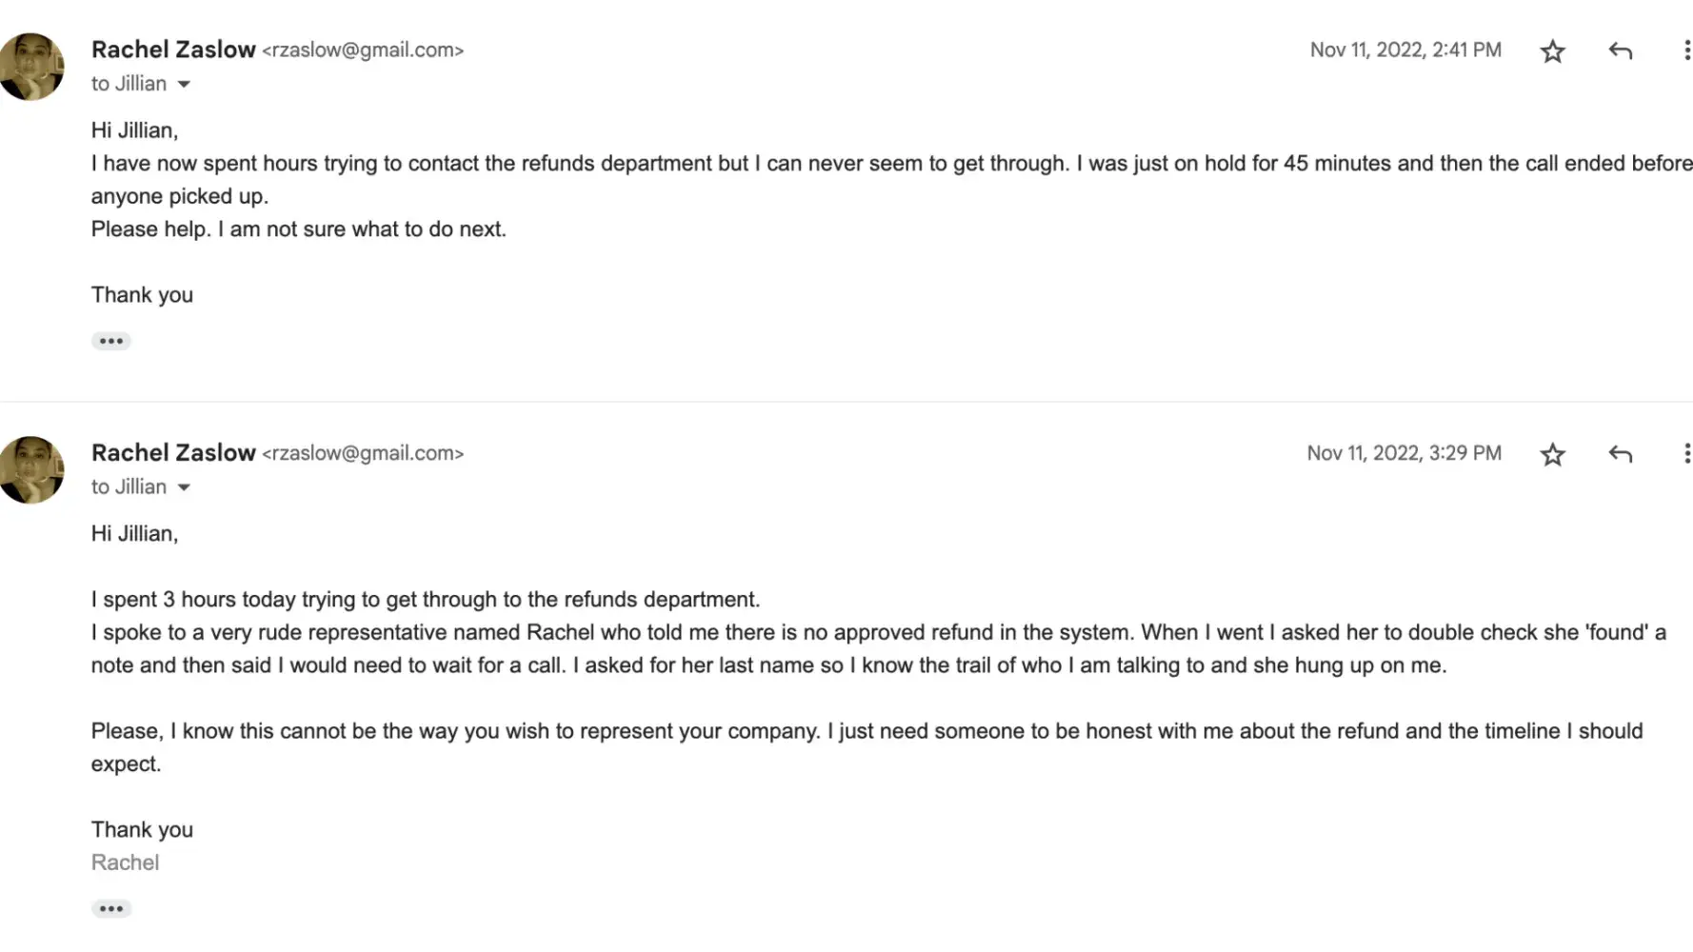Click "to Jillian" text in second email

coord(129,487)
